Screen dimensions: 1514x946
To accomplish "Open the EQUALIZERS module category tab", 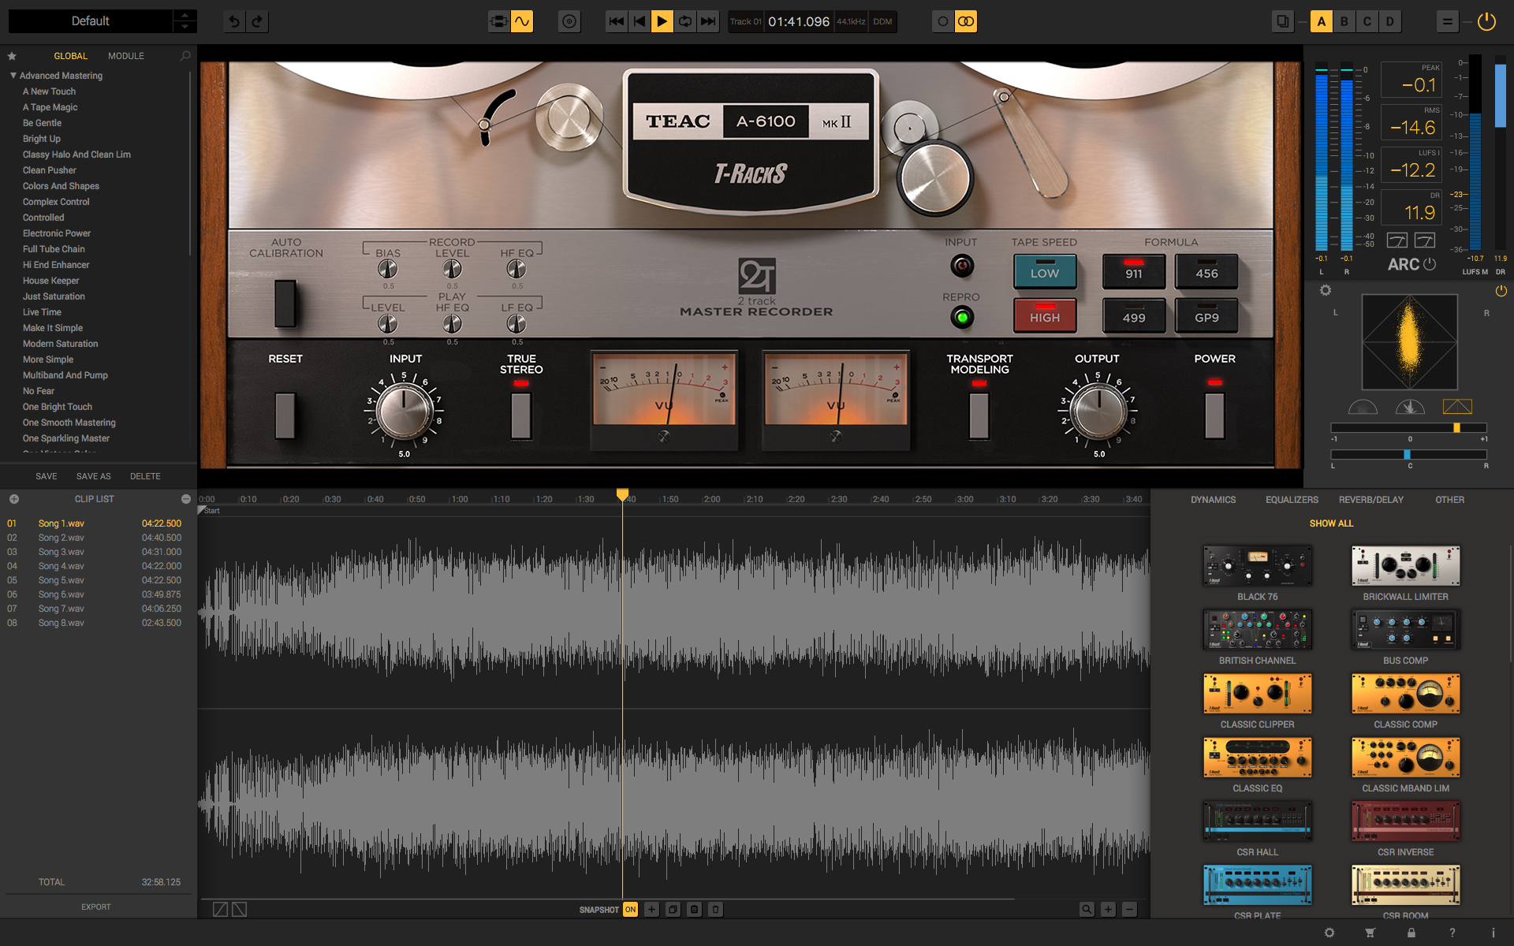I will [x=1292, y=500].
